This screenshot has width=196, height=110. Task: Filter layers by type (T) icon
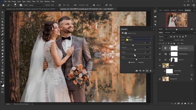pyautogui.click(x=177, y=37)
